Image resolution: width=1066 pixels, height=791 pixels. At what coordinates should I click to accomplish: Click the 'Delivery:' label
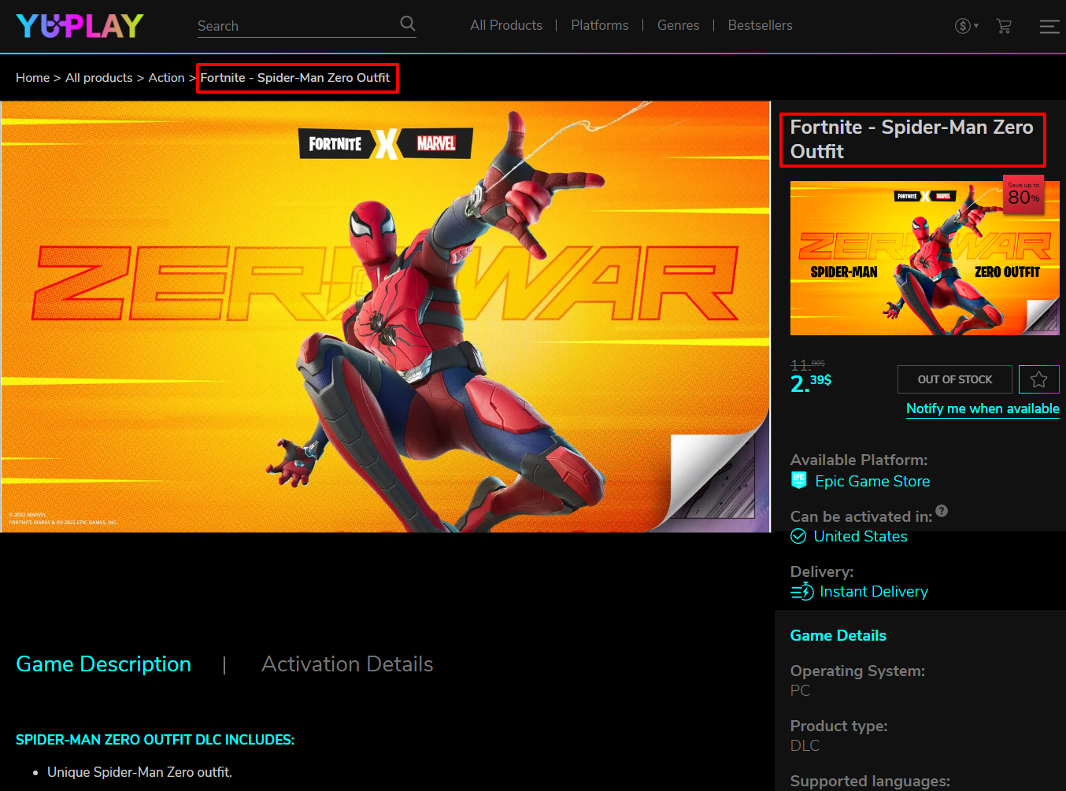pyautogui.click(x=822, y=571)
